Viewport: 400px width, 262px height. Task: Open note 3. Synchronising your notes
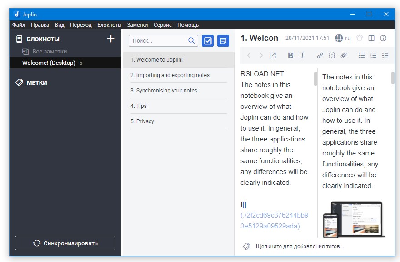pyautogui.click(x=179, y=90)
